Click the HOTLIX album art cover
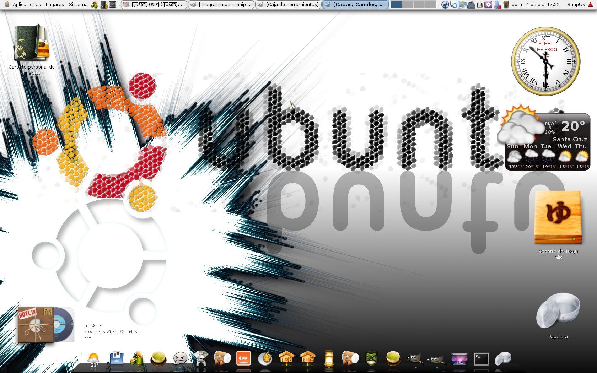The image size is (597, 373). click(36, 325)
